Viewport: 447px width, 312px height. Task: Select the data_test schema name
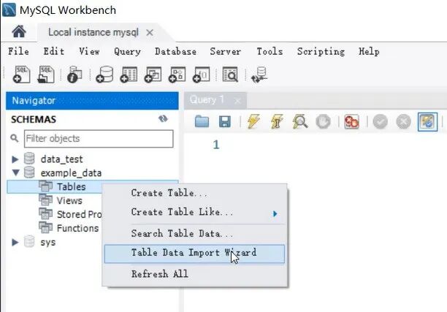point(61,159)
